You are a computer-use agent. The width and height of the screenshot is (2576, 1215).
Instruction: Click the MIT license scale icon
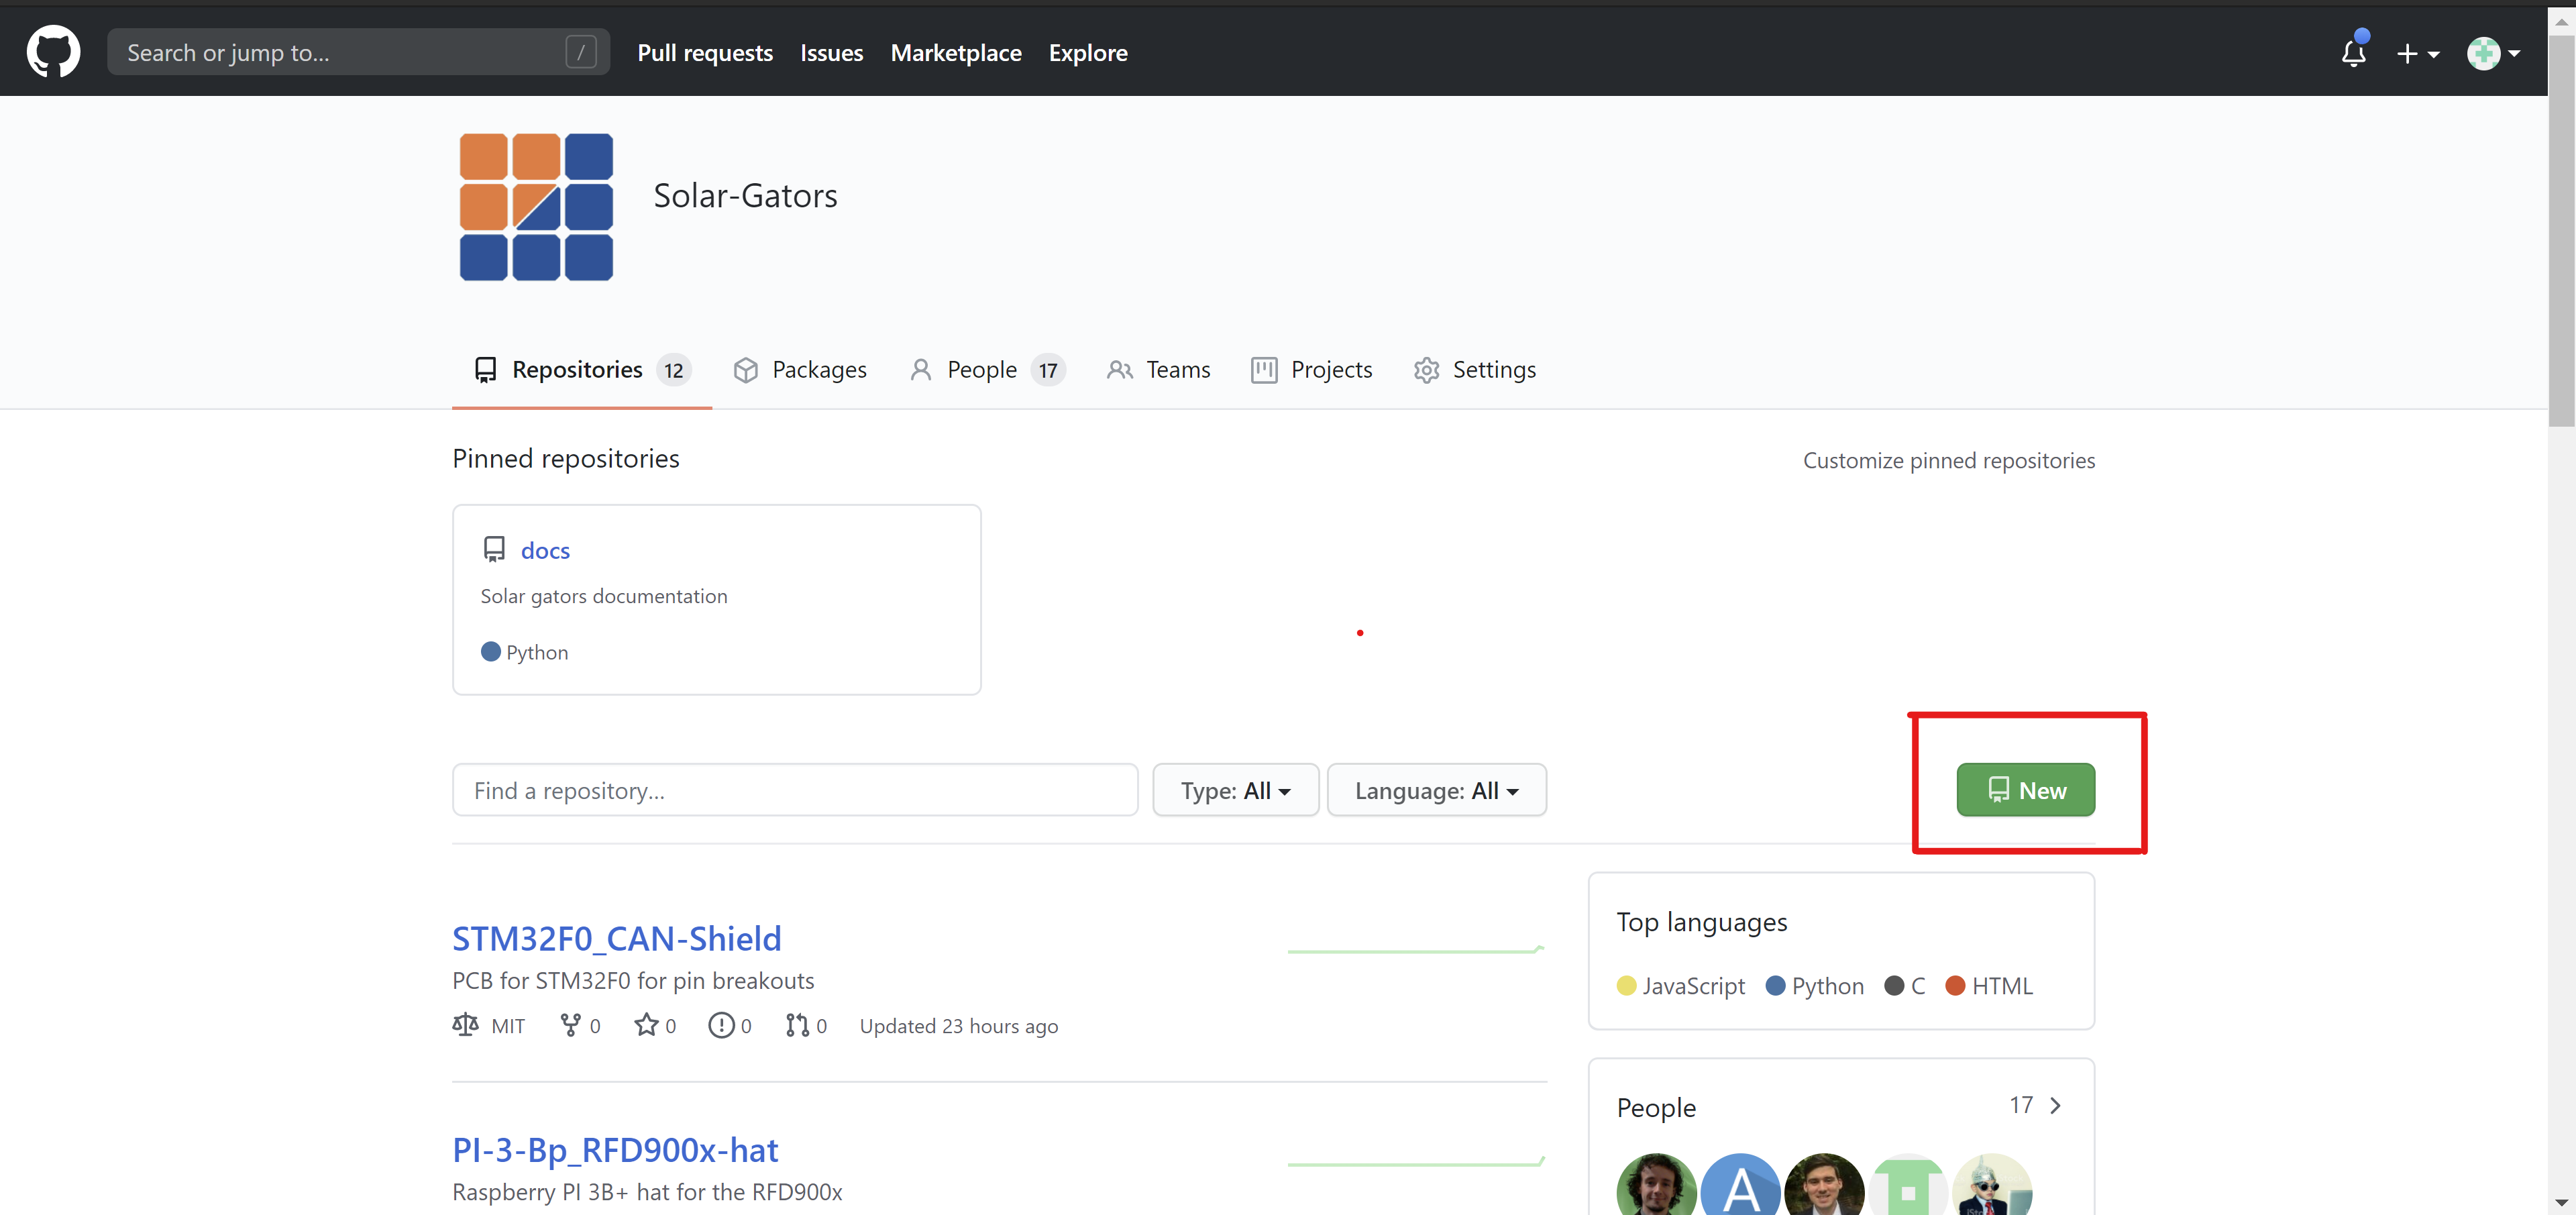[465, 1025]
